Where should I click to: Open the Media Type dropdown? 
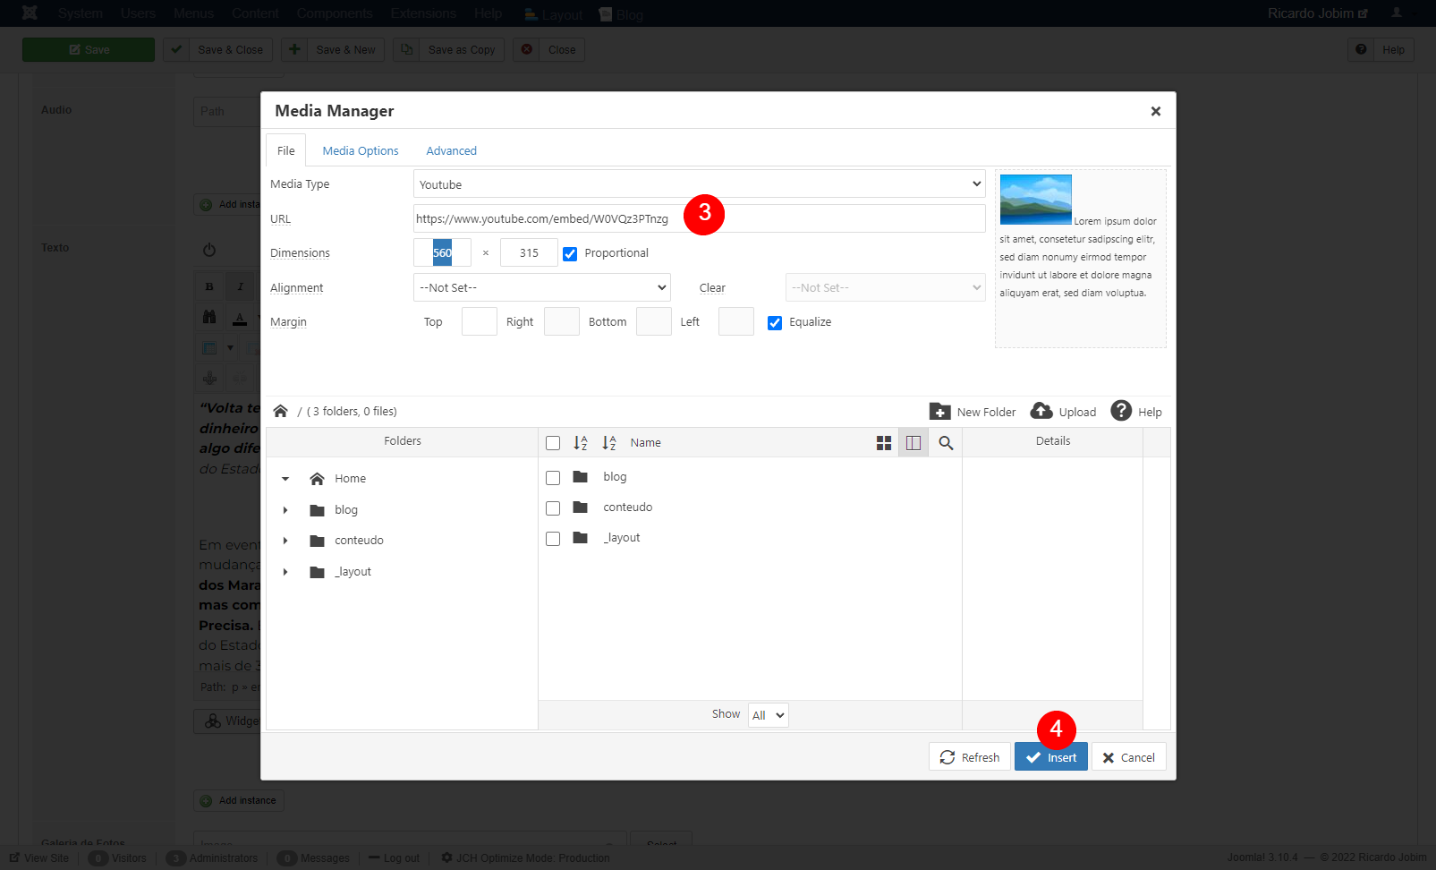pos(699,184)
